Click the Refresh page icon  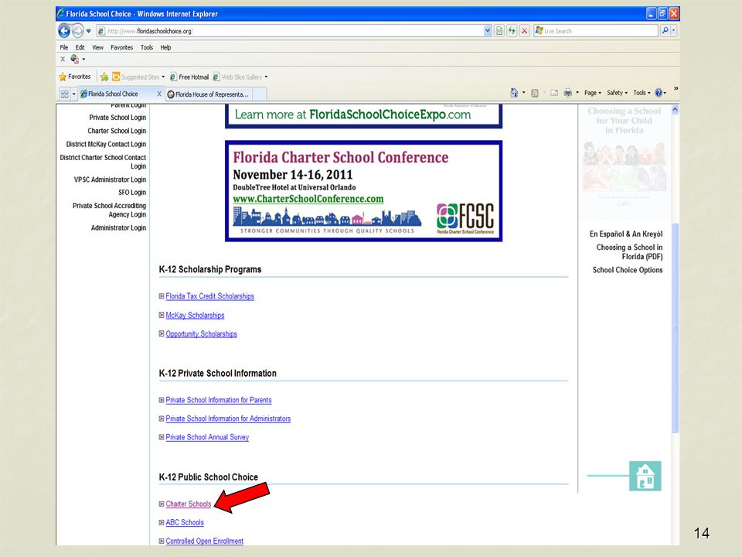(512, 31)
